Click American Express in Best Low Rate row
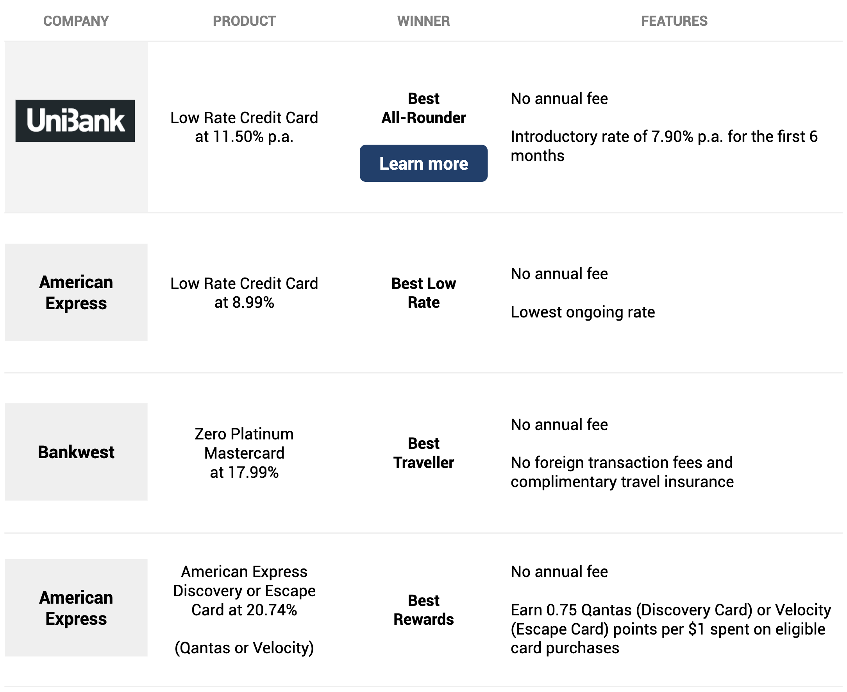 [x=76, y=292]
